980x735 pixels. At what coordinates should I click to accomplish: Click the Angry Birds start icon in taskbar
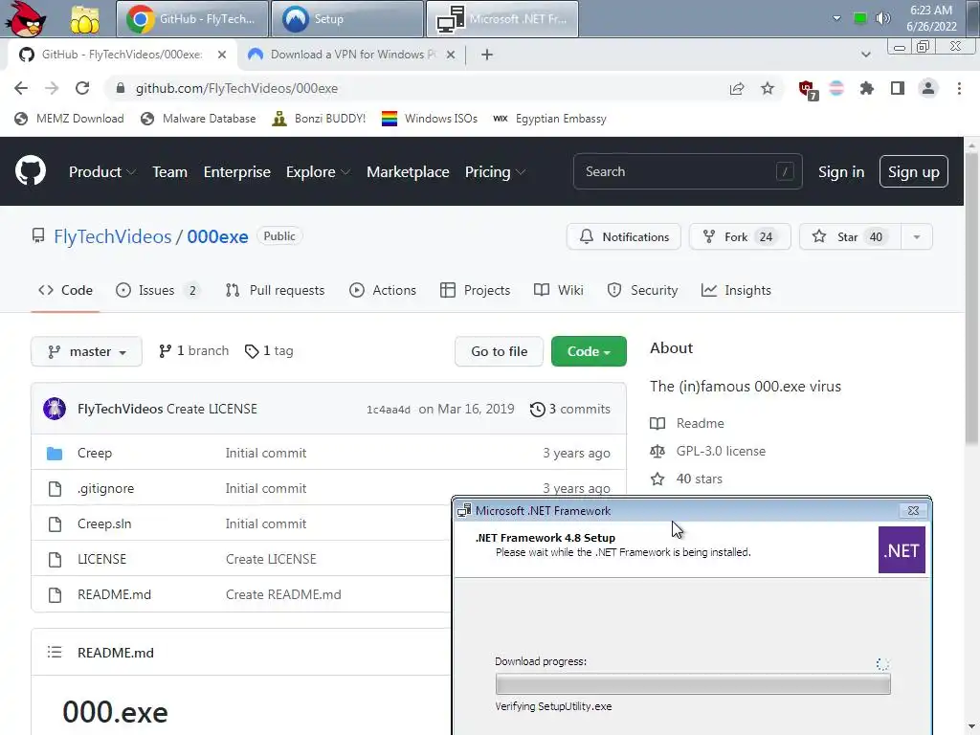(x=26, y=18)
